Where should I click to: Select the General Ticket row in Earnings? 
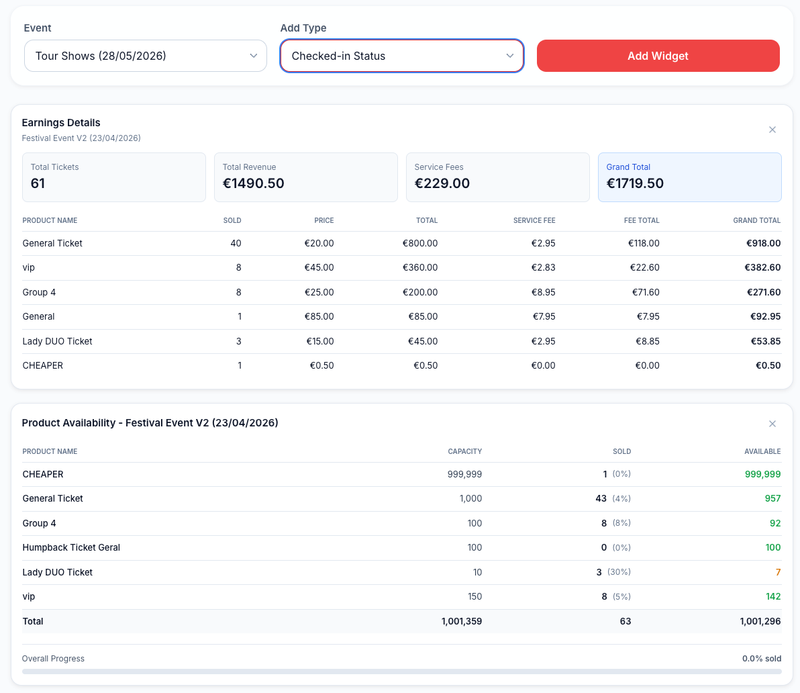401,243
